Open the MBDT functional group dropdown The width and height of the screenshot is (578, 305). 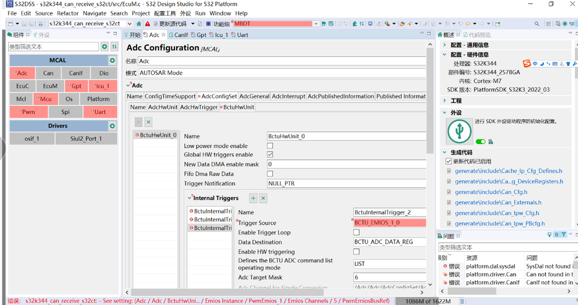316,24
